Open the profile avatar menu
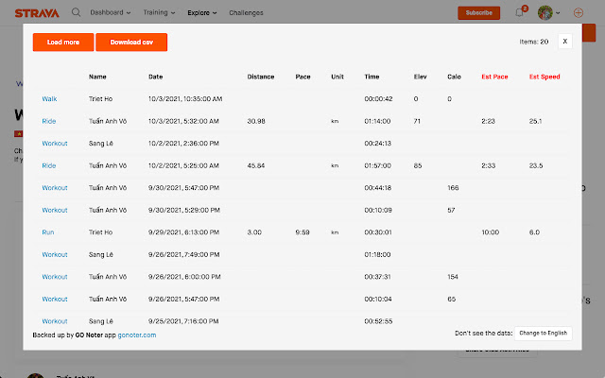This screenshot has width=605, height=378. tap(545, 12)
